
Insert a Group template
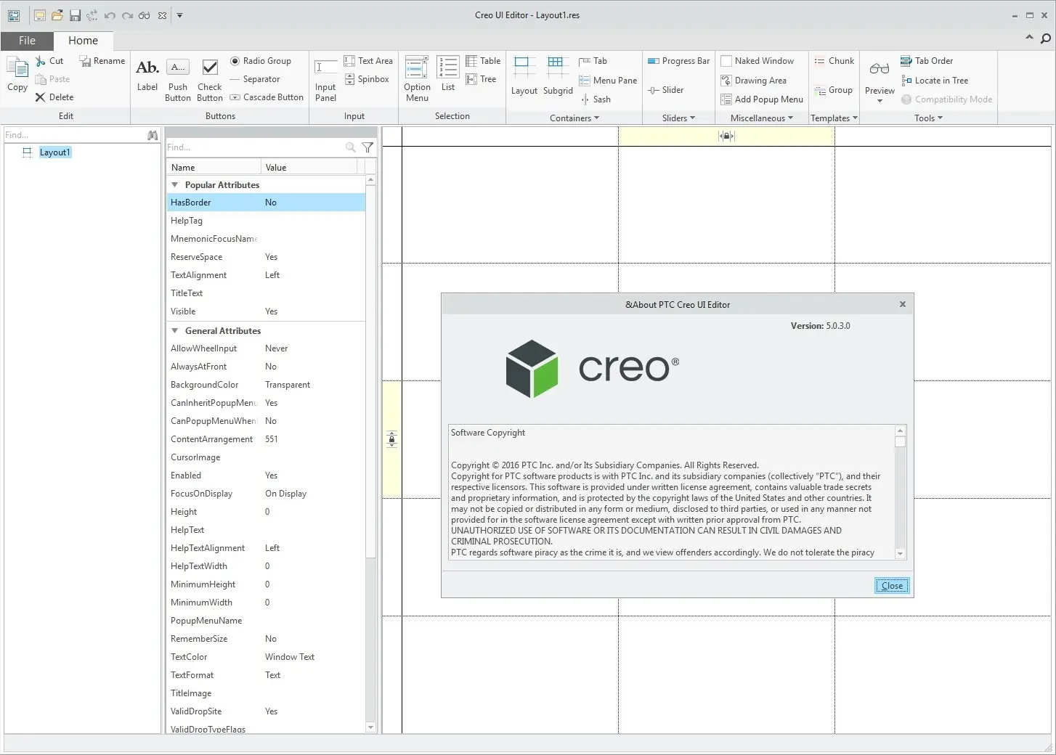pyautogui.click(x=833, y=90)
